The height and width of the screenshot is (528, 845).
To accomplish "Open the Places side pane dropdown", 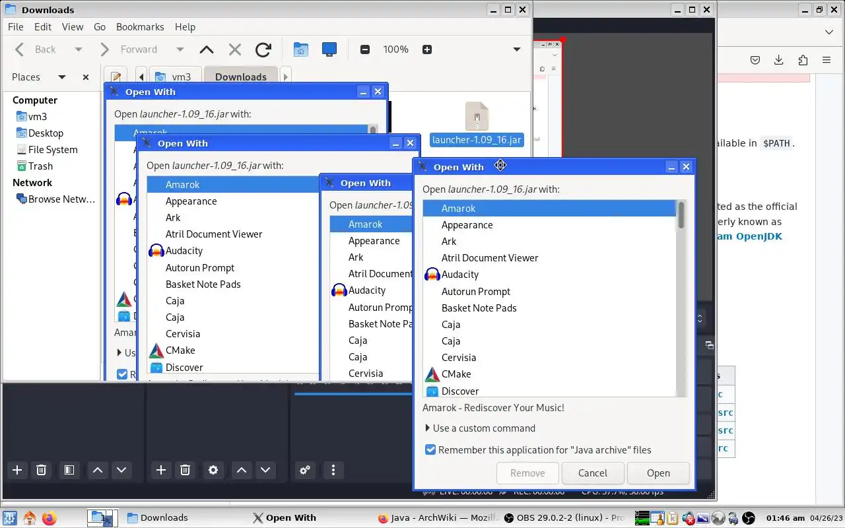I will tap(62, 77).
